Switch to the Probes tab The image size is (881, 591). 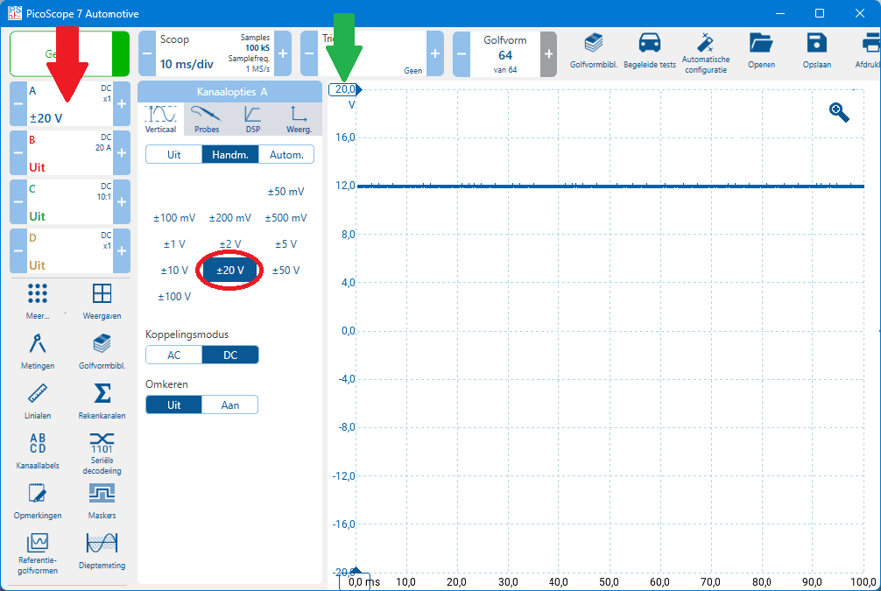tap(207, 118)
